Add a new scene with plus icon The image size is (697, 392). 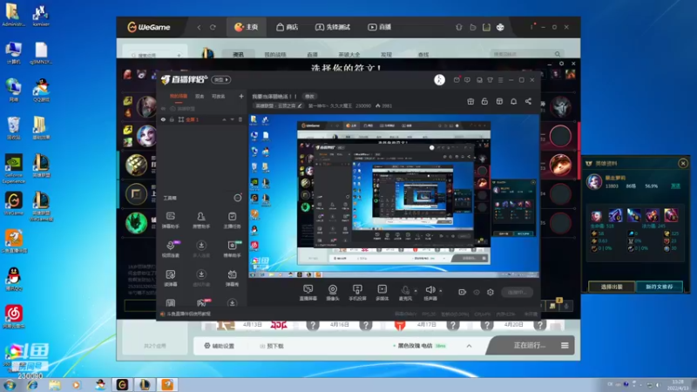(x=241, y=96)
